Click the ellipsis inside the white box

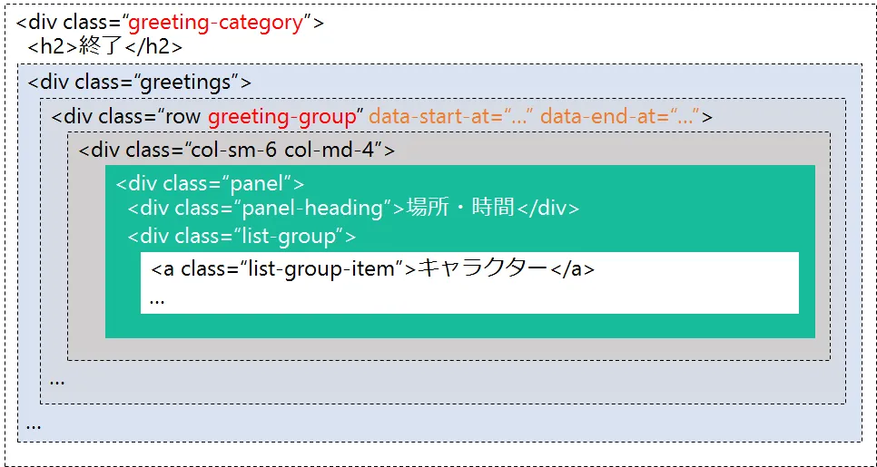click(x=157, y=298)
